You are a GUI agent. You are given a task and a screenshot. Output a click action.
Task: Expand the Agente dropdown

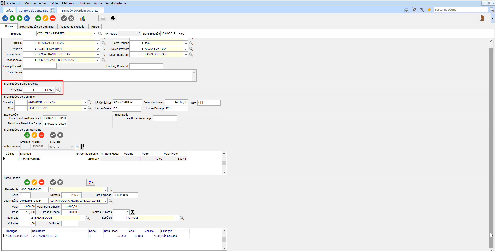pos(98,49)
